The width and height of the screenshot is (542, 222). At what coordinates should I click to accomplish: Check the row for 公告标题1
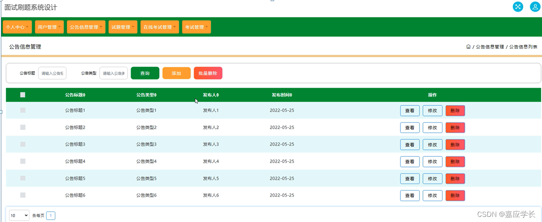[23, 110]
